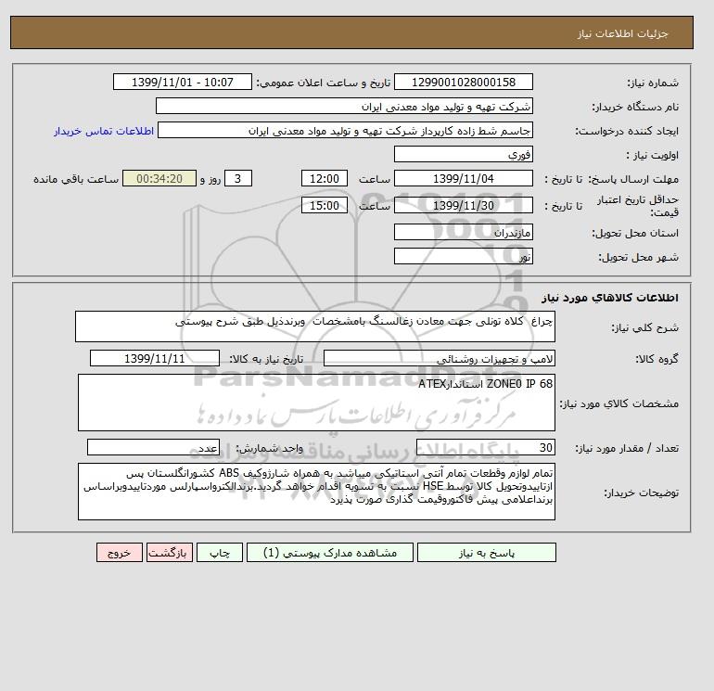Click the ساعت باقی مانده label
Image resolution: width=714 pixels, height=691 pixels.
click(x=76, y=179)
